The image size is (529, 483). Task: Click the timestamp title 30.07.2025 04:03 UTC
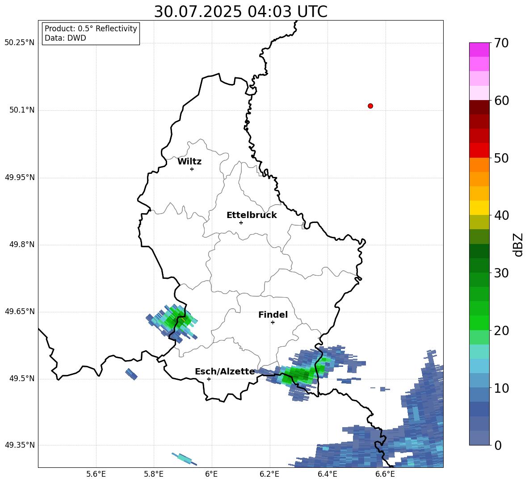240,12
